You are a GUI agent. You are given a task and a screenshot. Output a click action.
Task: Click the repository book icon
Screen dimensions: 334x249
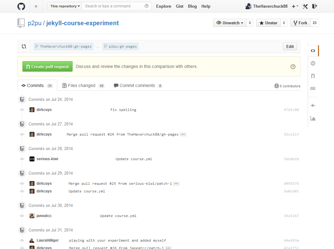click(x=21, y=23)
